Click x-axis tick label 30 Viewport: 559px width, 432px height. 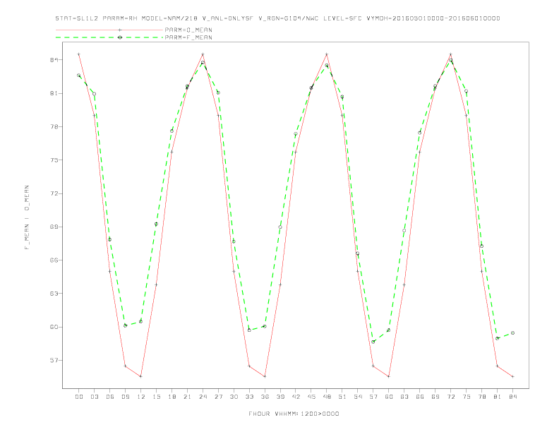234,397
